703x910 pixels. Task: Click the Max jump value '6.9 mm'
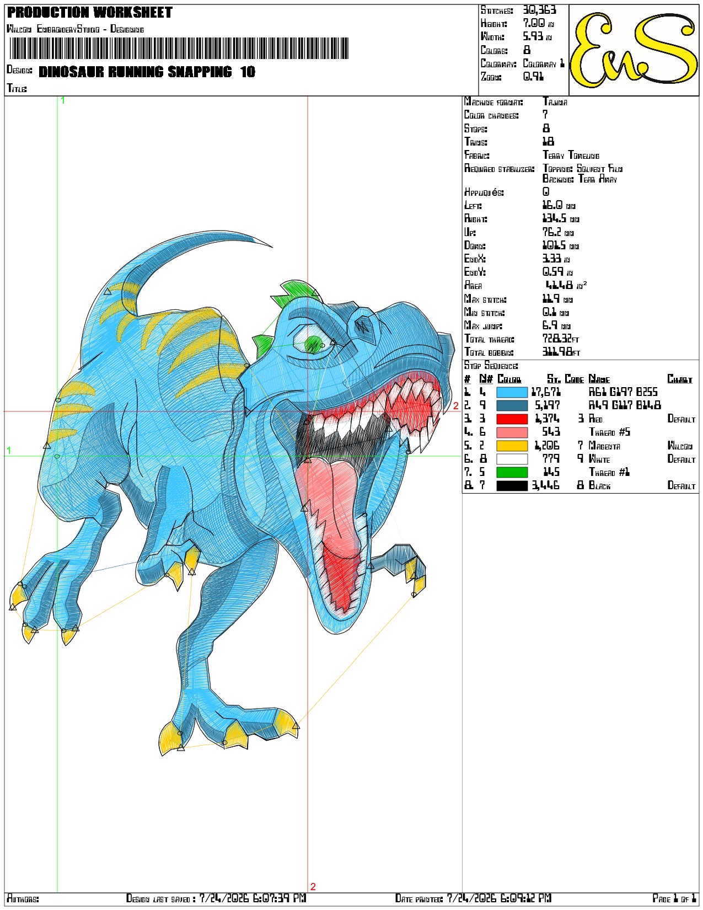(556, 325)
